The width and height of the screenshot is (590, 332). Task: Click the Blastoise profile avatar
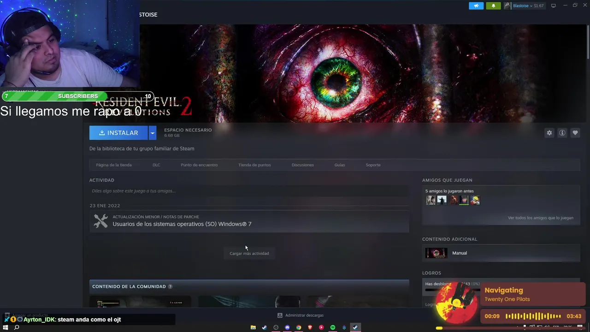(507, 6)
